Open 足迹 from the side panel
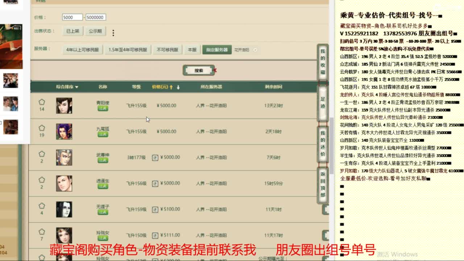 [323, 103]
